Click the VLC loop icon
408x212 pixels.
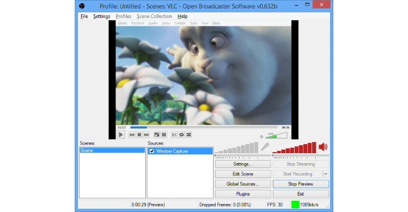click(181, 135)
